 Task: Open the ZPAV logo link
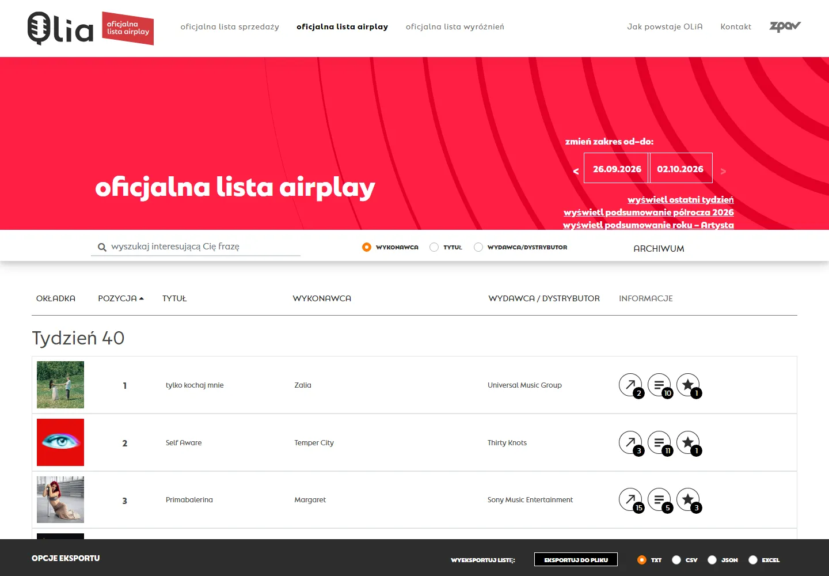[x=785, y=26]
